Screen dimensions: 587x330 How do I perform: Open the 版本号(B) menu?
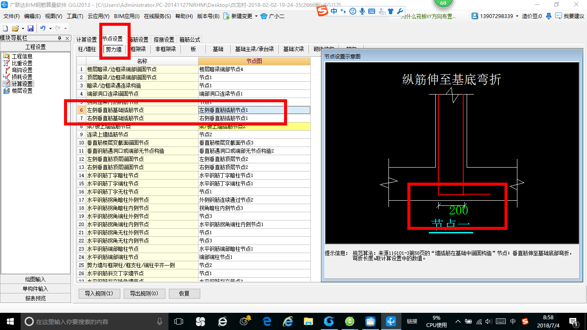tap(208, 16)
